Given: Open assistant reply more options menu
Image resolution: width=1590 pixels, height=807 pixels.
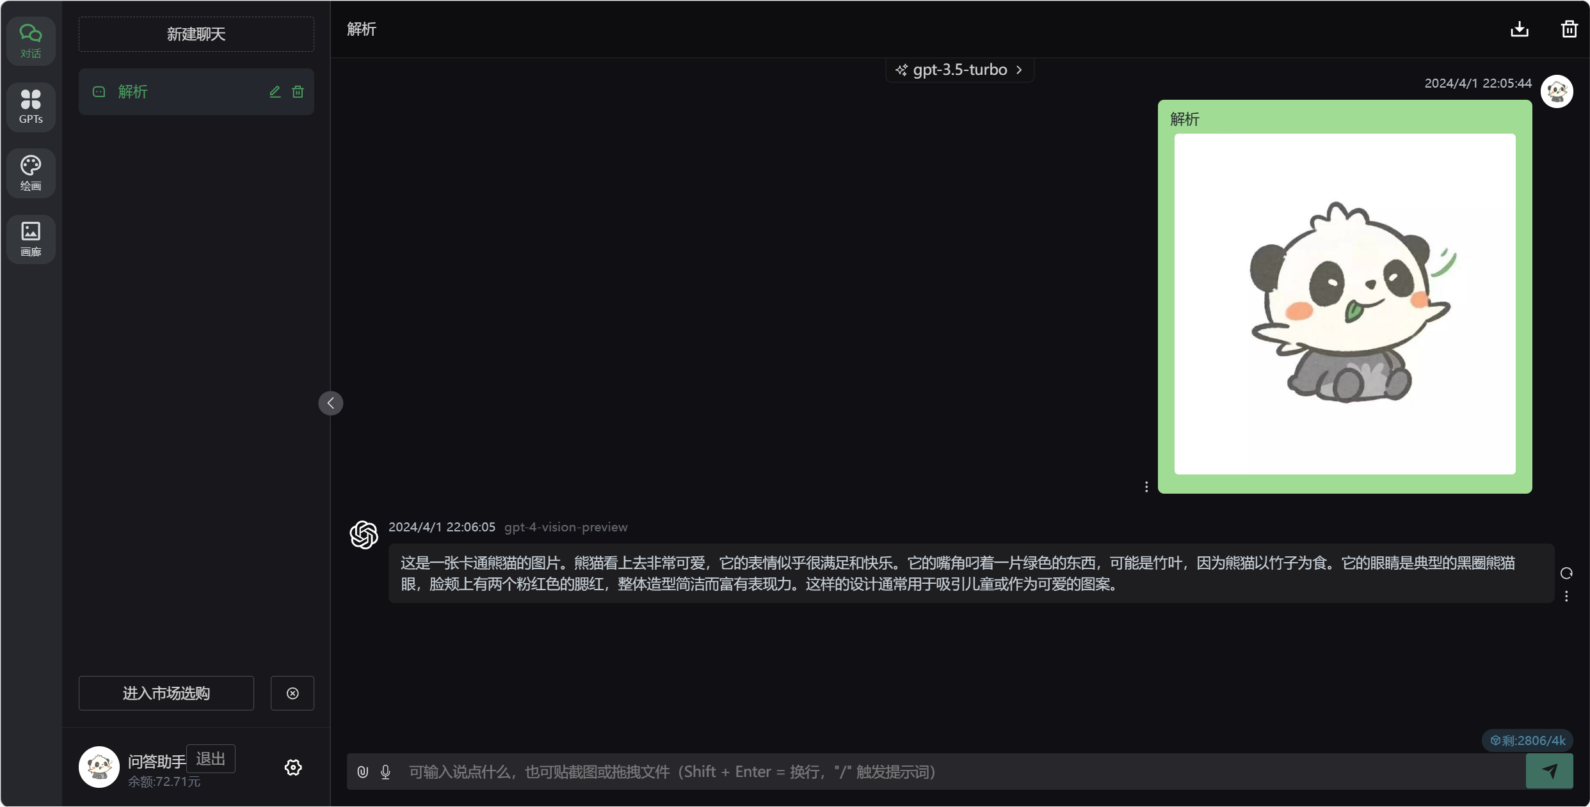Looking at the screenshot, I should pyautogui.click(x=1566, y=596).
